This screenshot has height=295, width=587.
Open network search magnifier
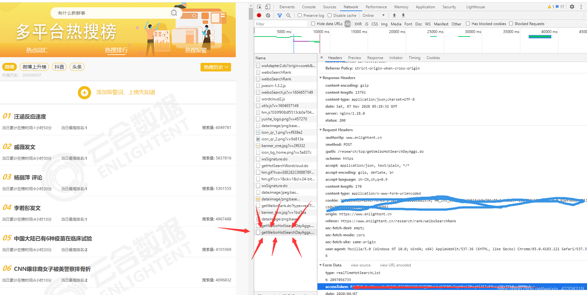tap(288, 15)
